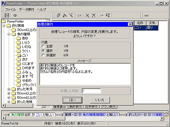This screenshot has width=170, height=127.
Task: Click the first toolbar icon beside the eye
Action: click(7, 15)
